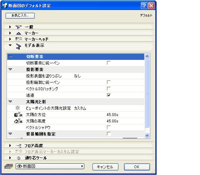Click the layer icon at bottom left
The width and height of the screenshot is (200, 175).
click(10, 167)
